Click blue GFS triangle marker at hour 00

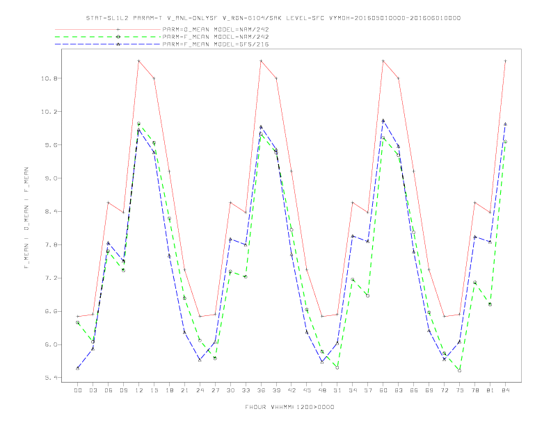pyautogui.click(x=78, y=368)
